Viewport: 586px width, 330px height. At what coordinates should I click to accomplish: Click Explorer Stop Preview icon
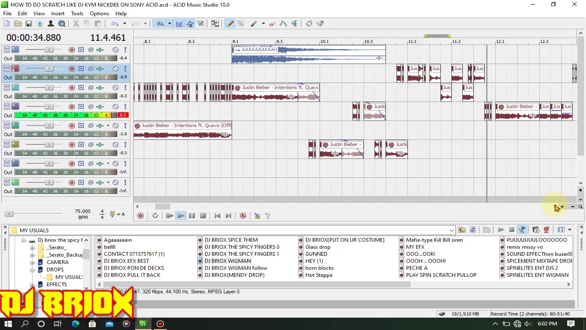(x=511, y=230)
